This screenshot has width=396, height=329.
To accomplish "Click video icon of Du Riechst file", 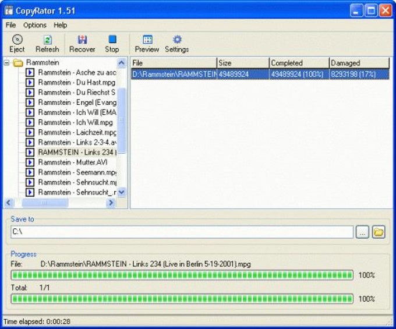I will pos(30,93).
